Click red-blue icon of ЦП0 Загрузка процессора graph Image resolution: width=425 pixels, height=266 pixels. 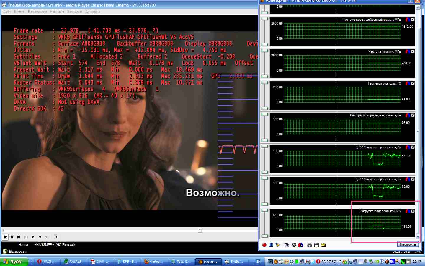[x=408, y=147]
